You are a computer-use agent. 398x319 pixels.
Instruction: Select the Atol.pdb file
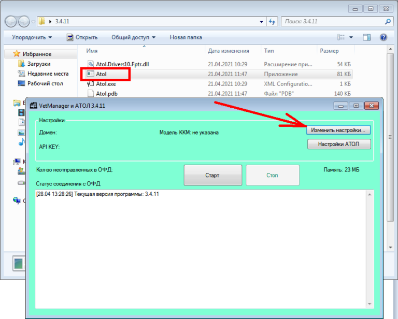pyautogui.click(x=107, y=94)
